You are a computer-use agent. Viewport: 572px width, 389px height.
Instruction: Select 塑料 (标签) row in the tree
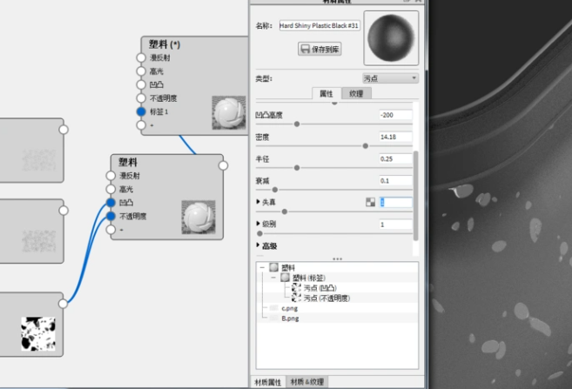tap(308, 278)
